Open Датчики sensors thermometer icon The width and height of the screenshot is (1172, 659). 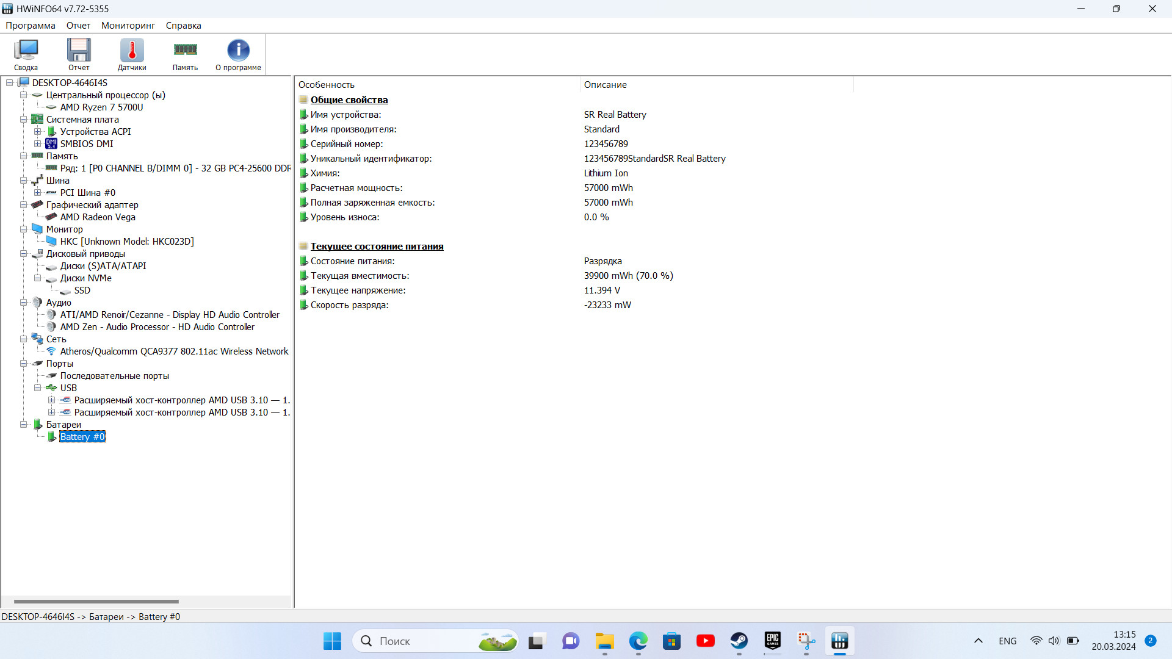point(132,54)
